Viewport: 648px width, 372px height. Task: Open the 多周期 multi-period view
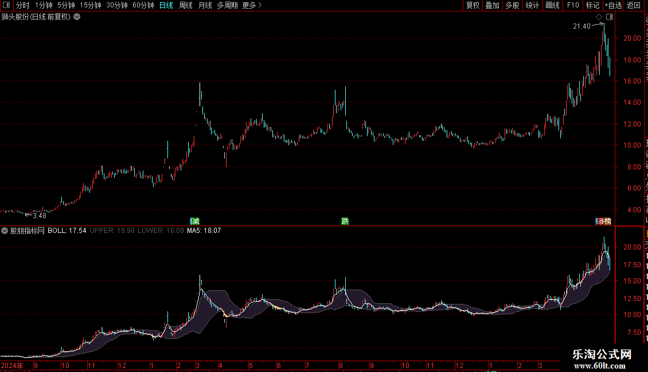(227, 5)
